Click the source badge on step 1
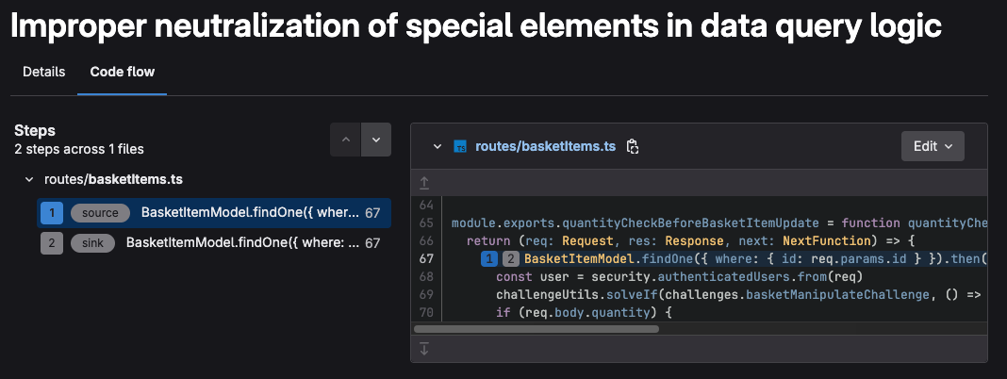Viewport: 1007px width, 379px height. pos(100,213)
